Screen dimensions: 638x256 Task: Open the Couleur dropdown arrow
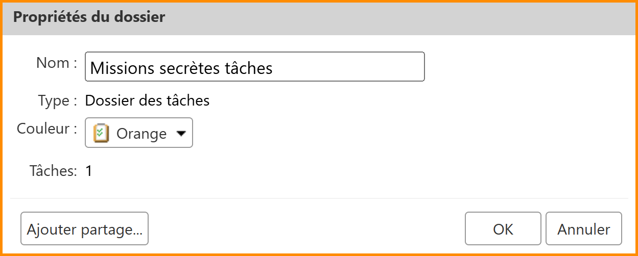click(x=181, y=134)
